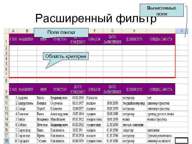Viewport: 192px width, 144px height.
Task: Click position cell старший контролер
Action: point(134,103)
